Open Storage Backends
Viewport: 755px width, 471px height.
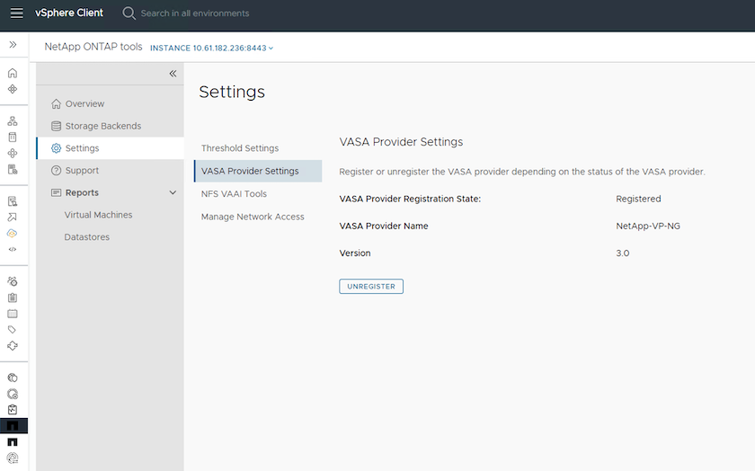point(102,126)
